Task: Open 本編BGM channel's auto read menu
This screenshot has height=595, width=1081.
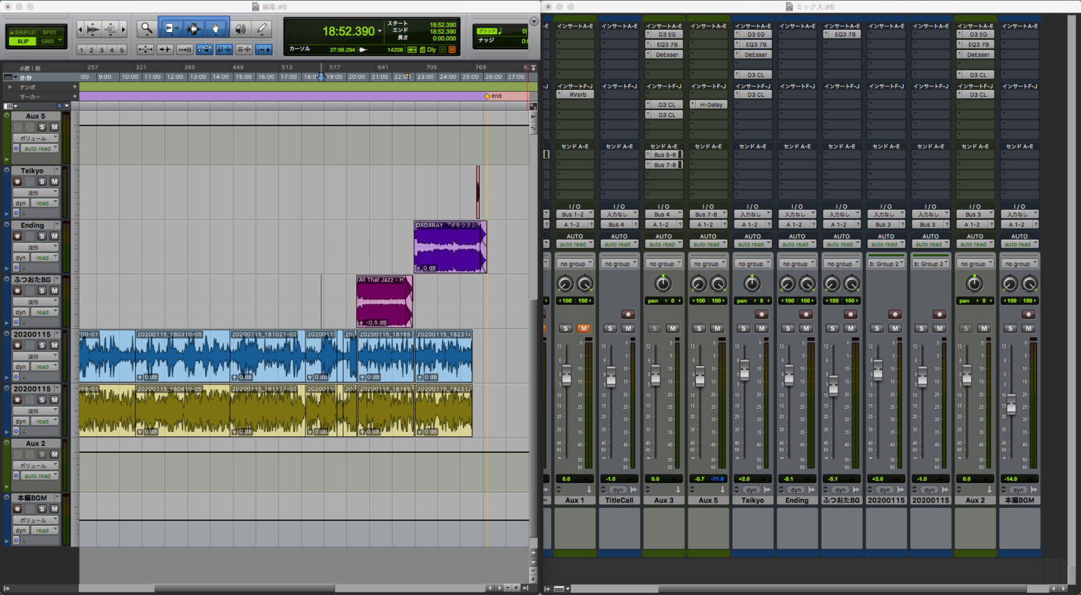Action: tap(1019, 245)
